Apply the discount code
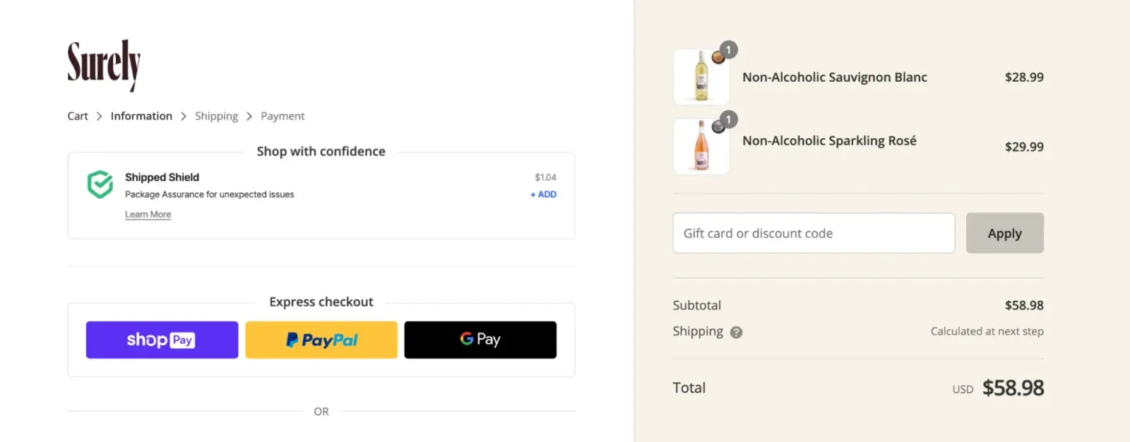This screenshot has height=442, width=1130. (1004, 233)
